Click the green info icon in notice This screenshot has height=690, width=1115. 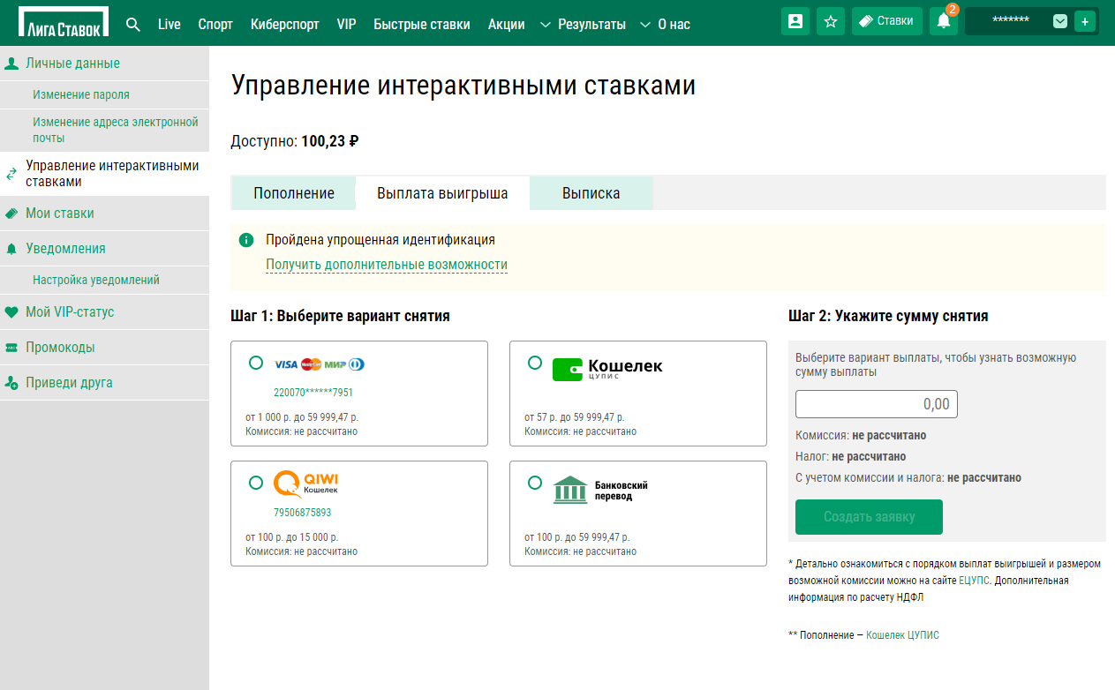tap(246, 240)
